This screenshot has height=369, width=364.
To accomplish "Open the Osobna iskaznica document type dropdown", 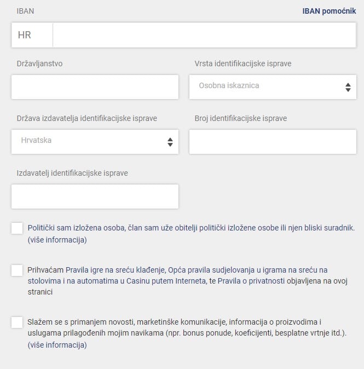I will pyautogui.click(x=273, y=87).
